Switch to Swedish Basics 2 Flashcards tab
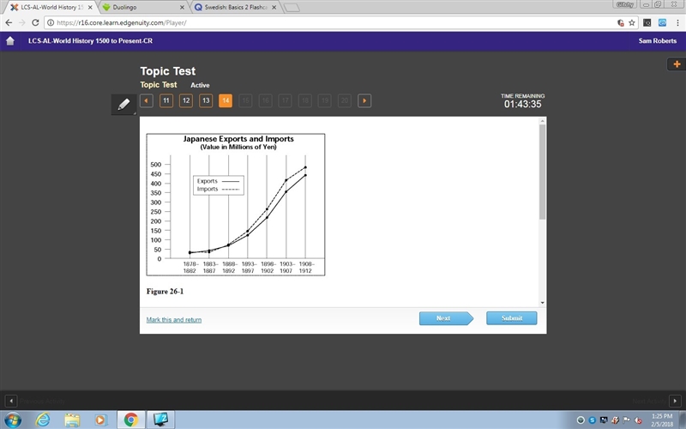This screenshot has width=686, height=429. coord(235,8)
